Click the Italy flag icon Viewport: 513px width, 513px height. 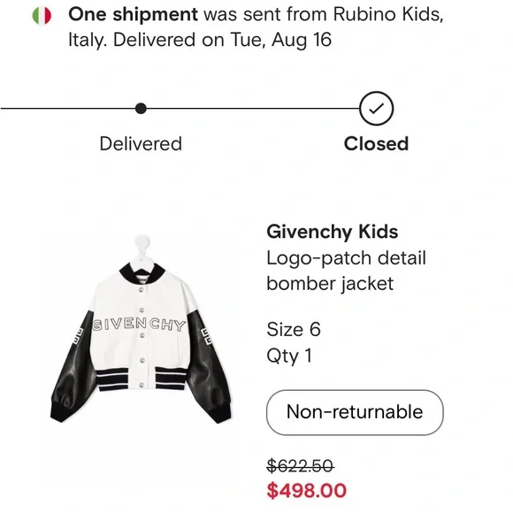click(x=42, y=16)
